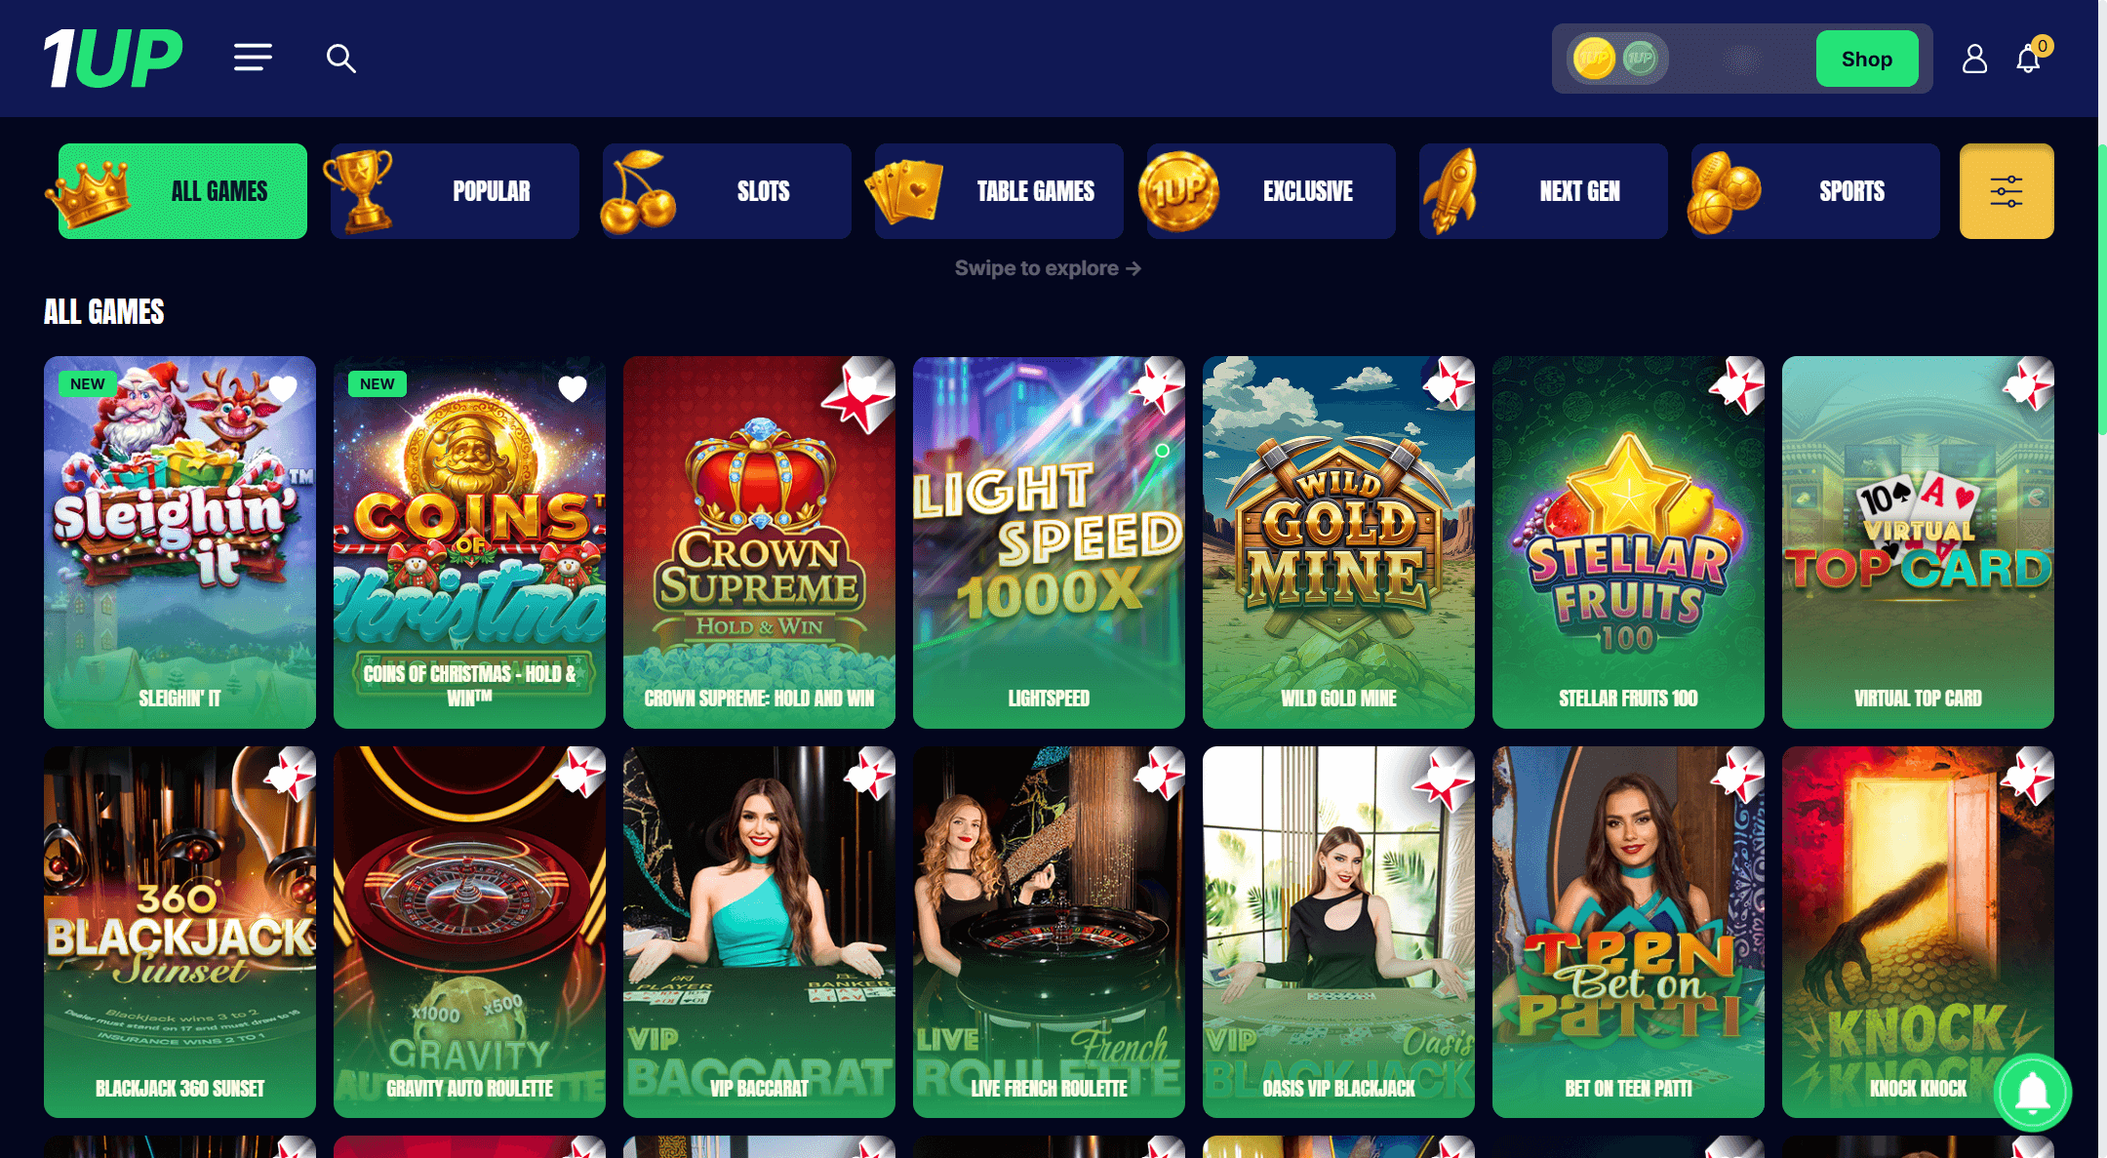Click the green 1UP coin icon

1641,59
